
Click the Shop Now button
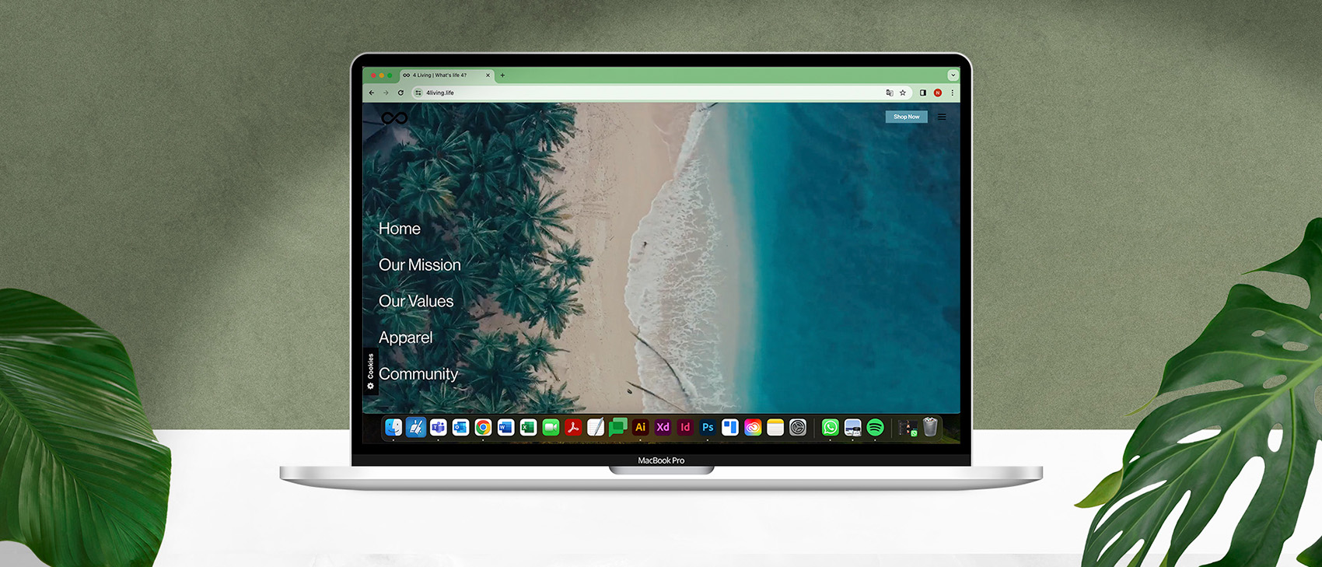pos(906,117)
